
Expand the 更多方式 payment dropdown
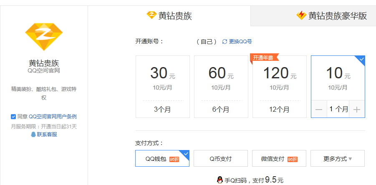338,158
